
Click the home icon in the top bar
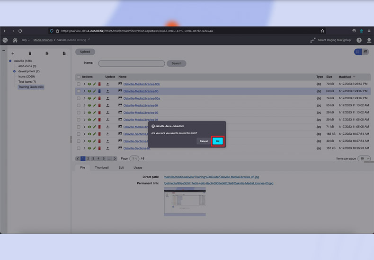coord(15,40)
